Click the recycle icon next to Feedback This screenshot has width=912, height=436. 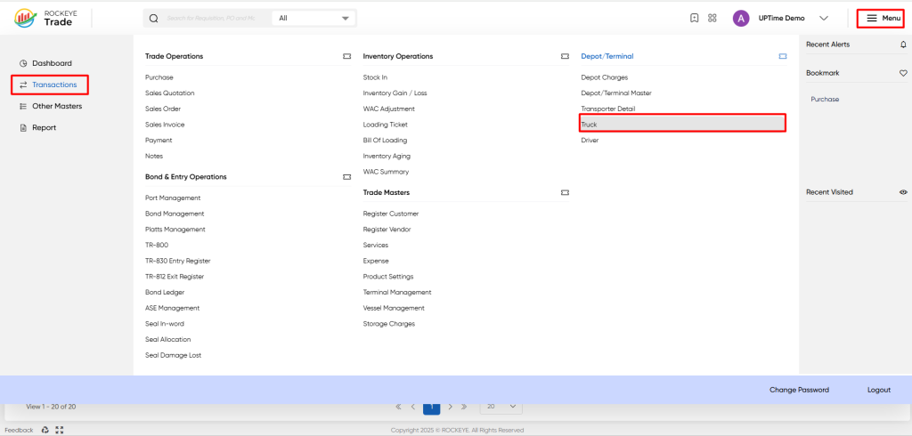point(45,430)
